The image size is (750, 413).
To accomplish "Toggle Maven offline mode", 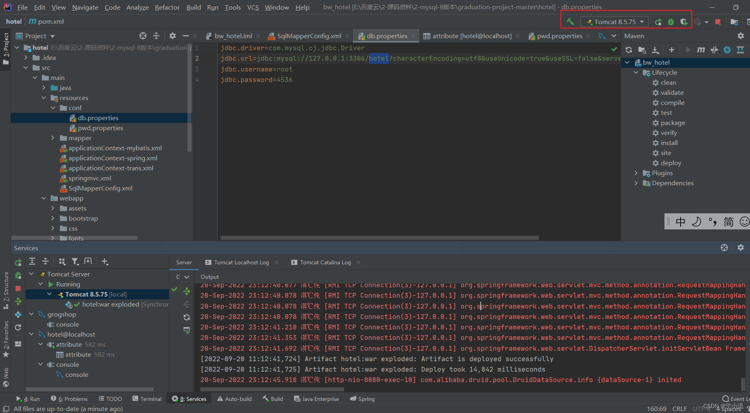I will click(714, 50).
